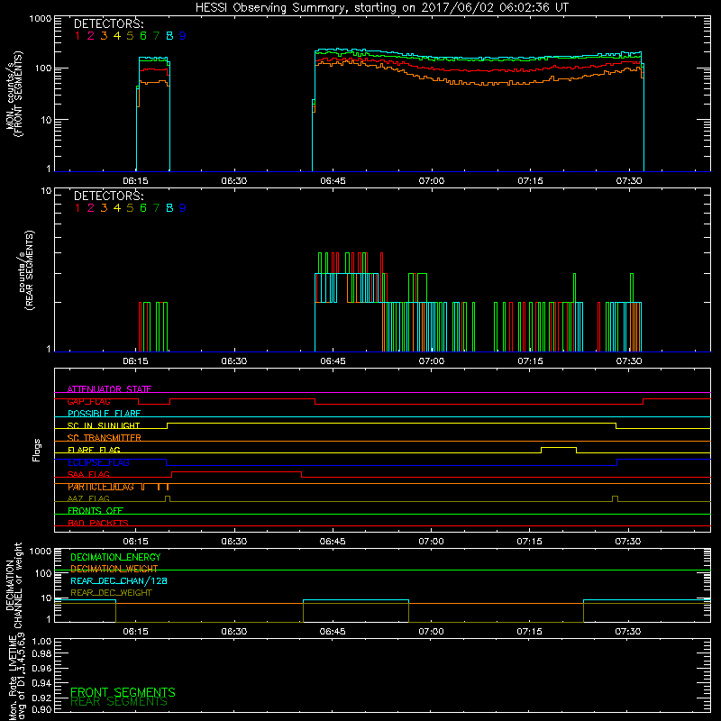Select the FLARE_FLAG label
Viewport: 721px width, 721px height.
pos(94,450)
